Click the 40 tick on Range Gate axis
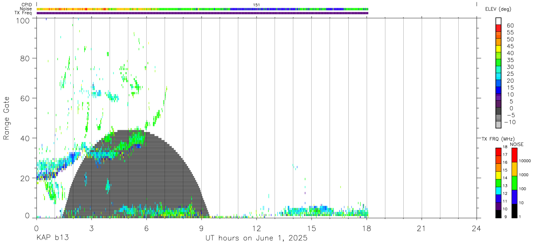536x247 pixels. 24,138
